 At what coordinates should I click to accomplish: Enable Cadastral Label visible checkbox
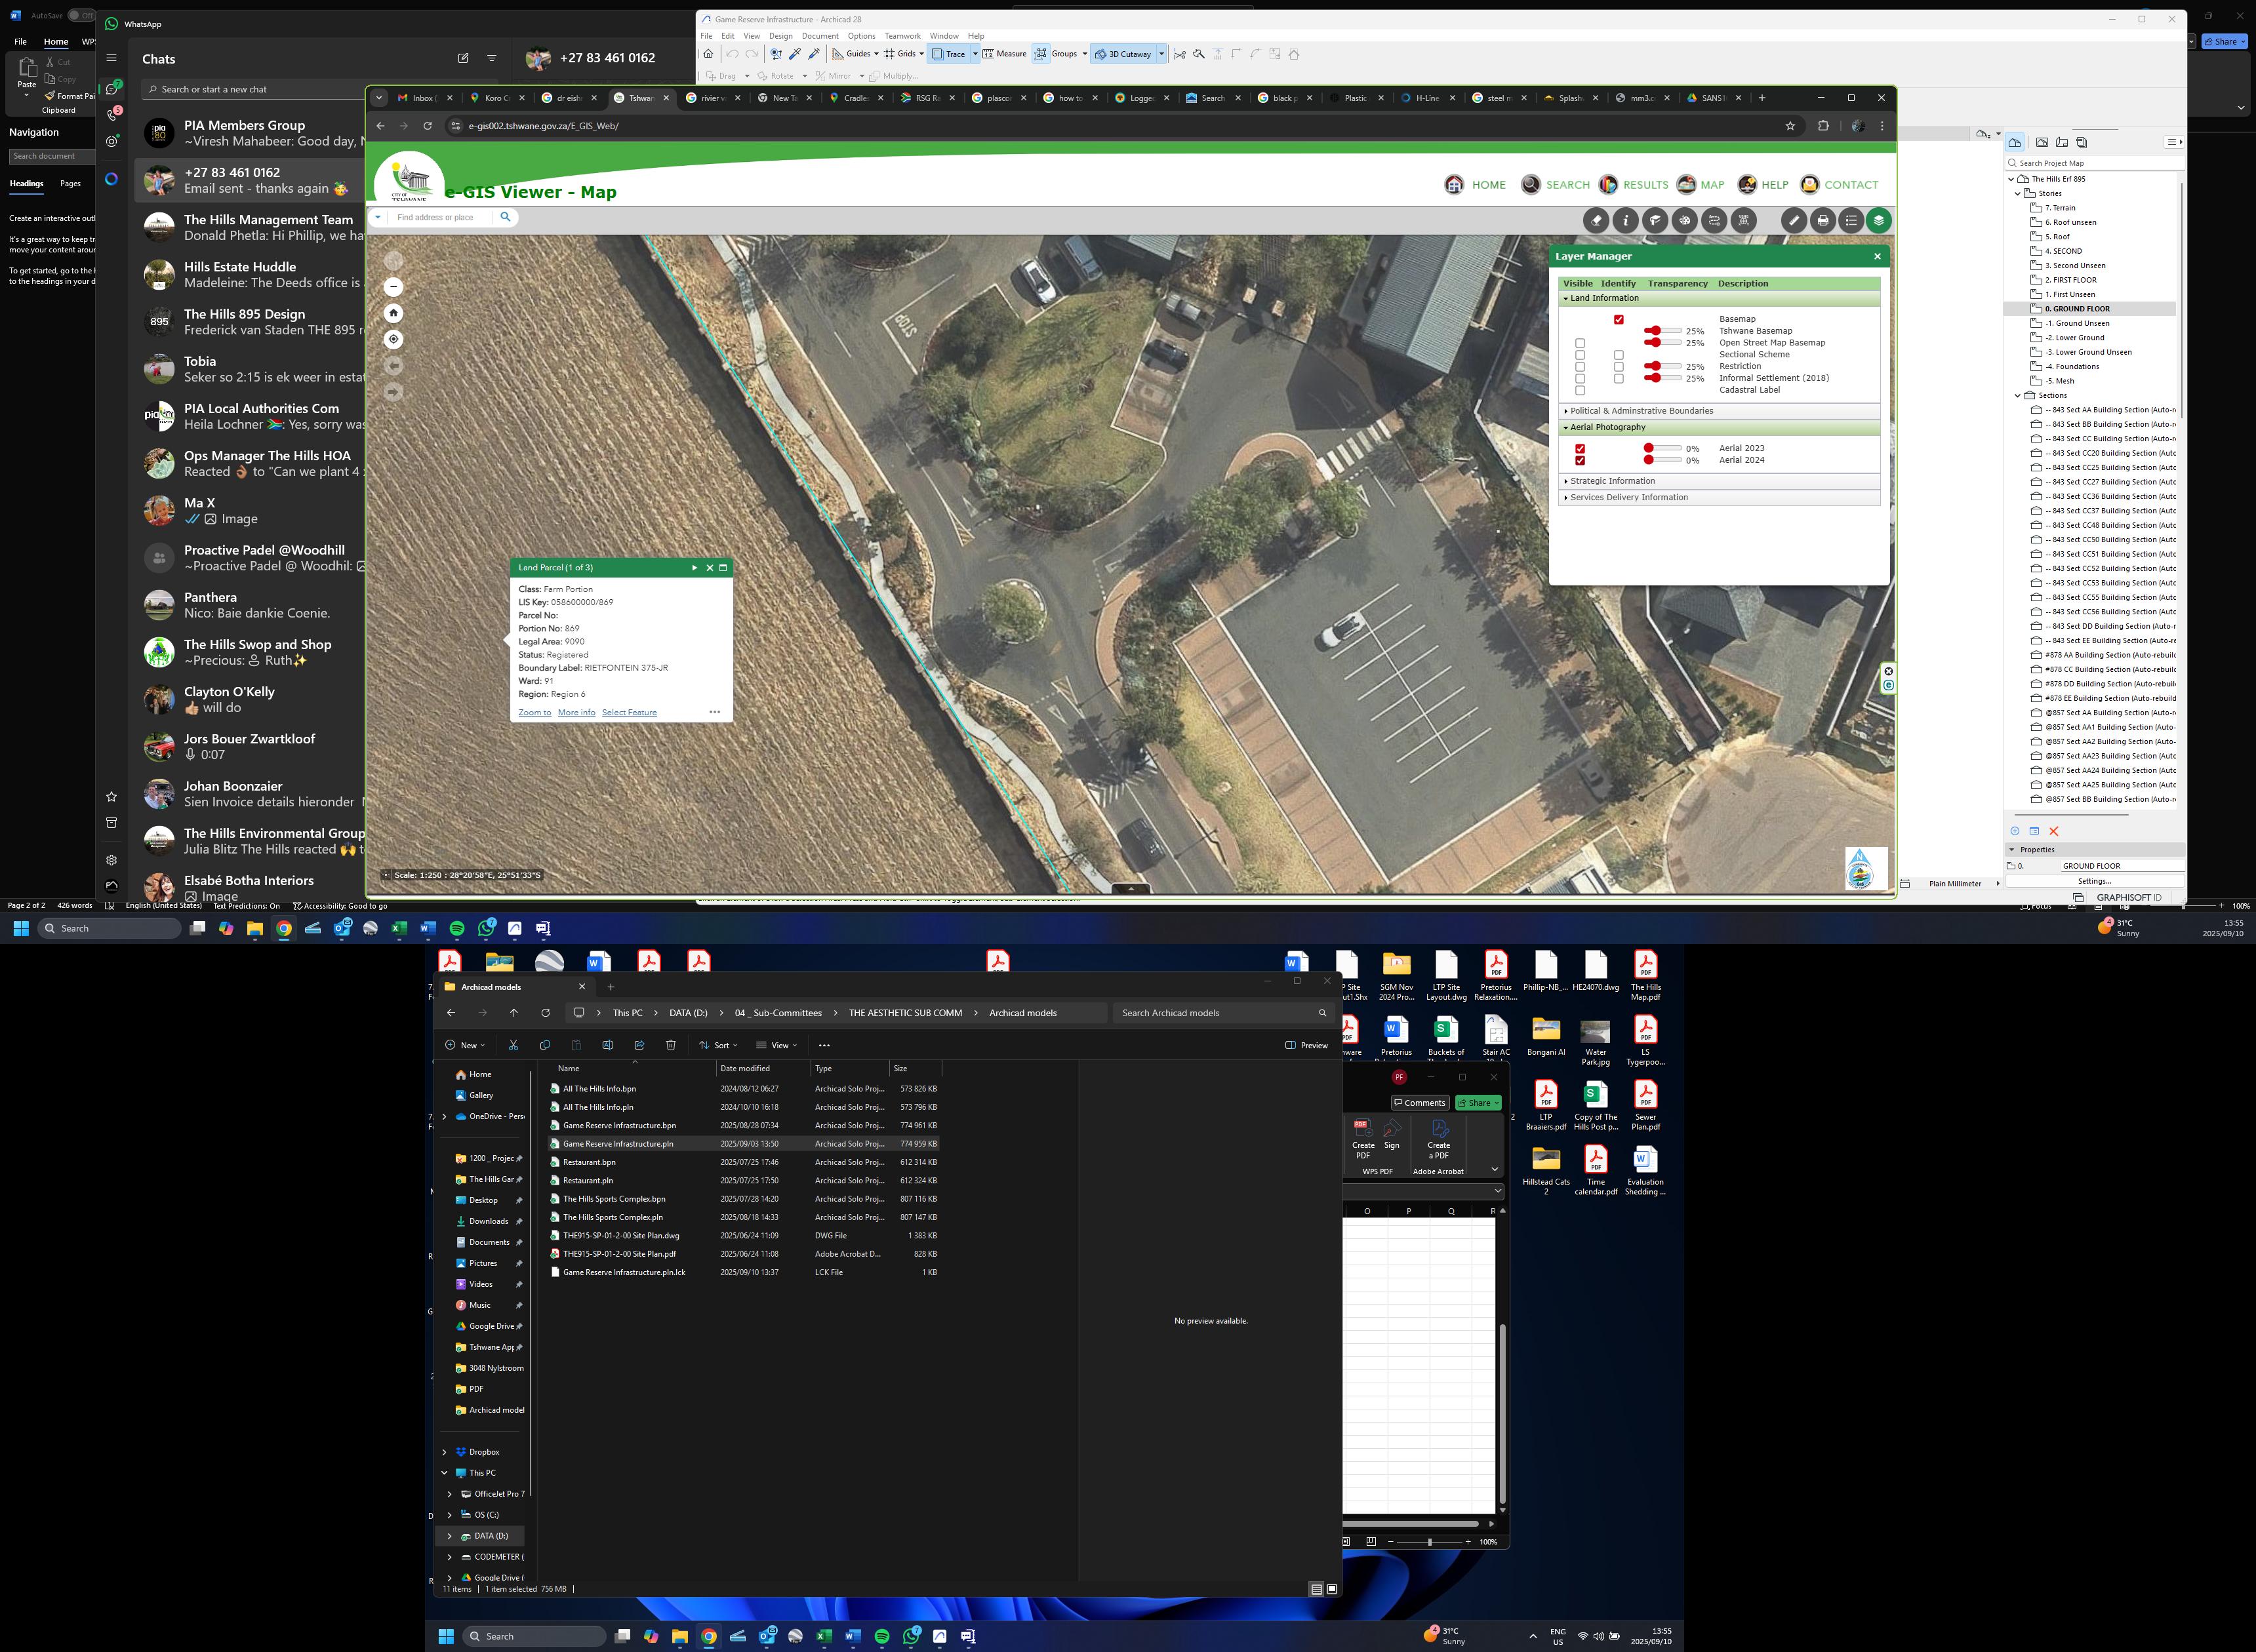(x=1580, y=391)
